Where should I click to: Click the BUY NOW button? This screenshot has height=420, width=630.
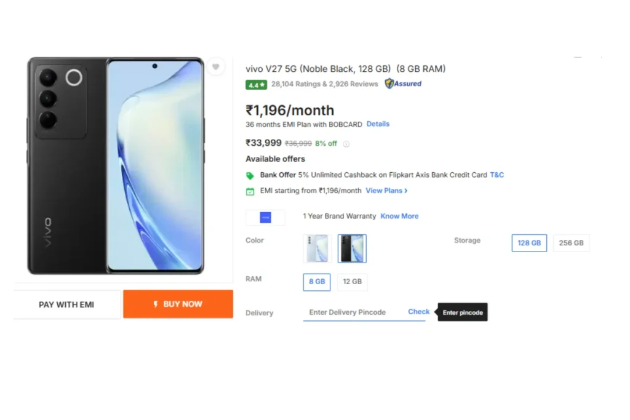click(x=178, y=304)
